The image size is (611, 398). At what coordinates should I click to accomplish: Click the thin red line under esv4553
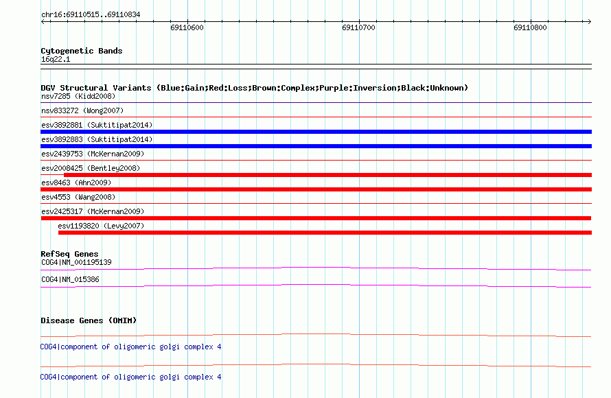click(x=316, y=203)
